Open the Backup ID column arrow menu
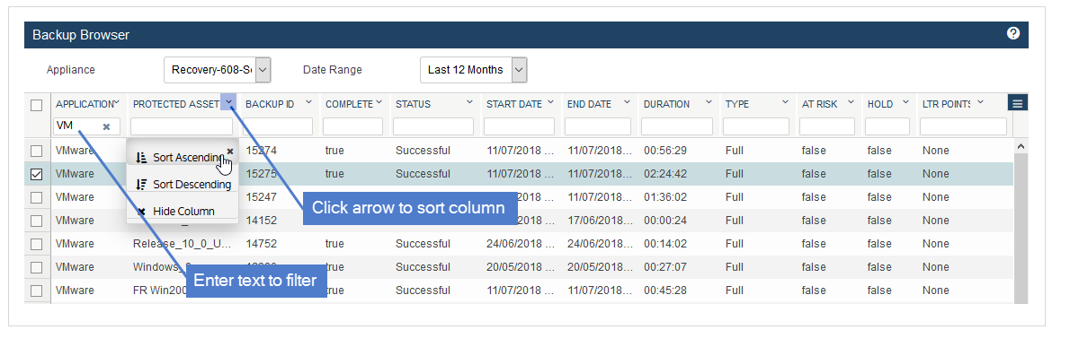Screen dimensions: 1070x347 [308, 103]
